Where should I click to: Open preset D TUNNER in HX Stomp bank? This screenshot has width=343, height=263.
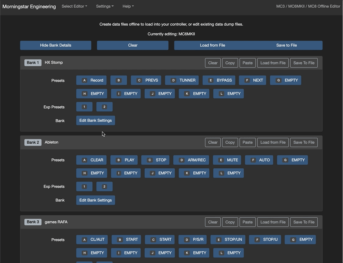pyautogui.click(x=182, y=80)
